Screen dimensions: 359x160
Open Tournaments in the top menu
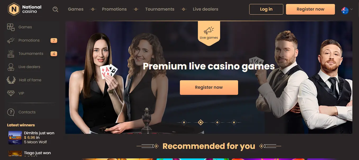point(160,9)
